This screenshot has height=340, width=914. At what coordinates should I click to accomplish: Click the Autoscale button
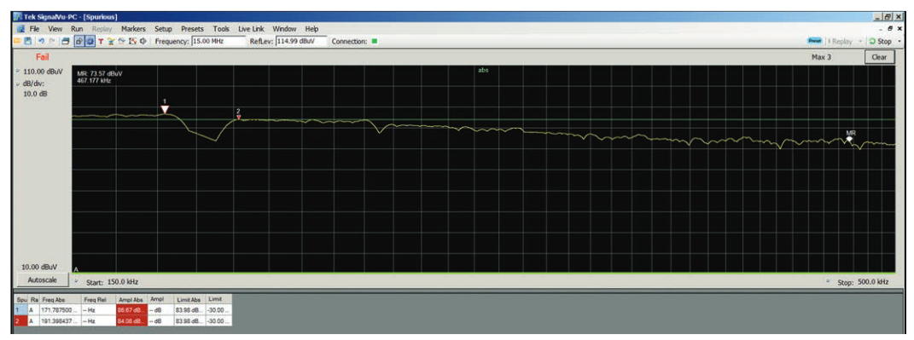coord(42,279)
